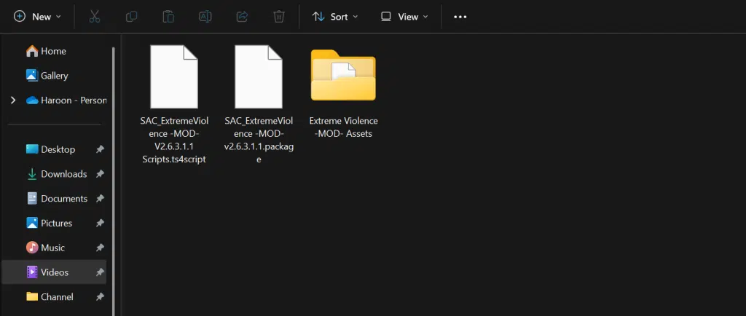Open Gallery in navigation pane
Screen dimensions: 746x316
click(x=54, y=76)
